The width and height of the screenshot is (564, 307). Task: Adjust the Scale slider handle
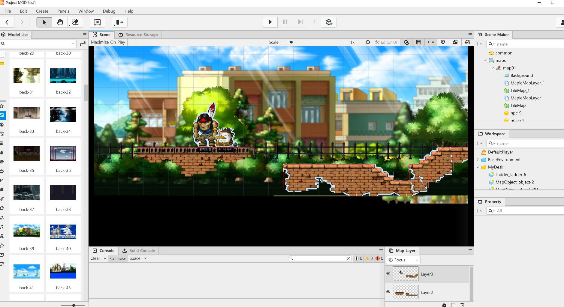[x=291, y=42]
